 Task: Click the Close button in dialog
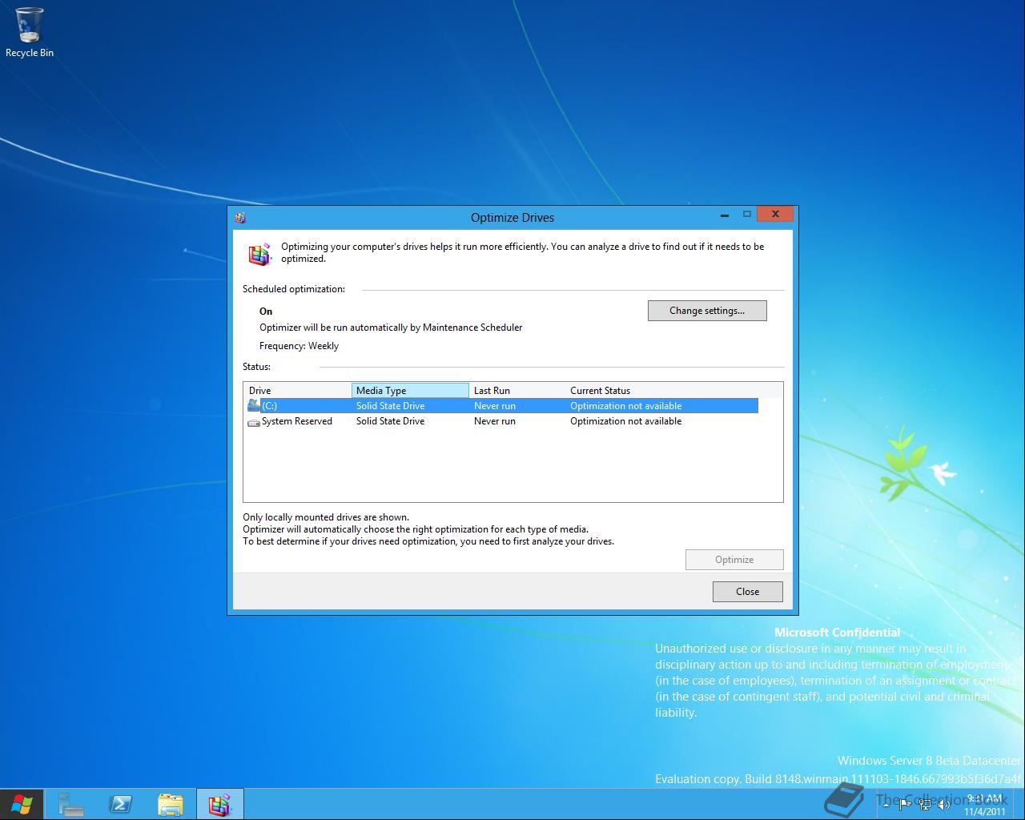(748, 592)
